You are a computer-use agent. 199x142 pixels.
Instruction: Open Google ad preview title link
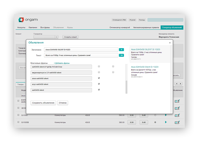point(145,67)
